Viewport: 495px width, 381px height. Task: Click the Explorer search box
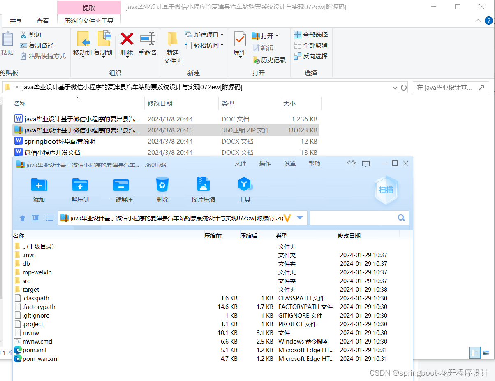[451, 87]
